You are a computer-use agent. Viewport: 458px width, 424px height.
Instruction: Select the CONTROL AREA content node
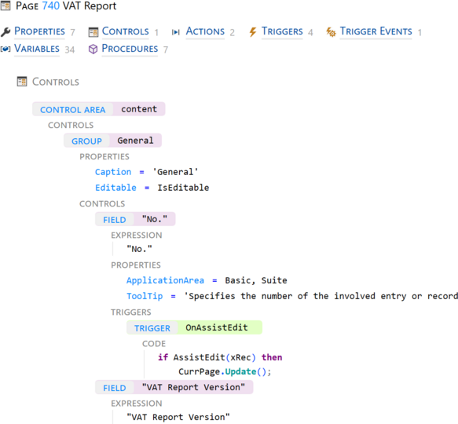pyautogui.click(x=99, y=109)
